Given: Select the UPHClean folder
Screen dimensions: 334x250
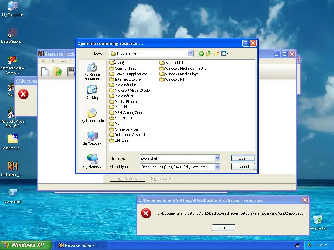Looking at the screenshot, I should (120, 140).
